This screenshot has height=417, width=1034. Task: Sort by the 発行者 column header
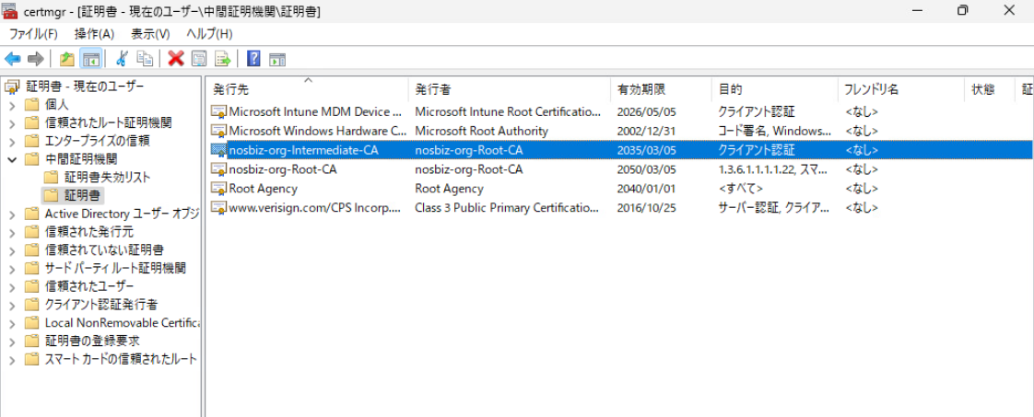(x=433, y=89)
